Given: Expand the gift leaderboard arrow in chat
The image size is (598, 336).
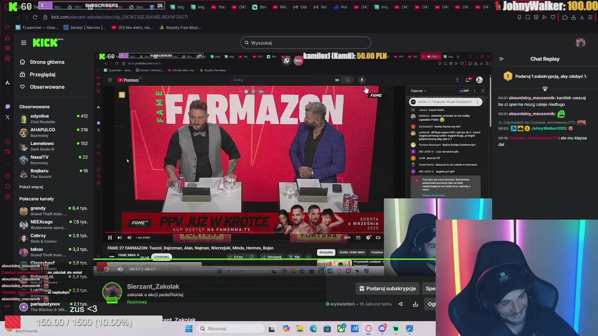Looking at the screenshot, I should point(545,88).
